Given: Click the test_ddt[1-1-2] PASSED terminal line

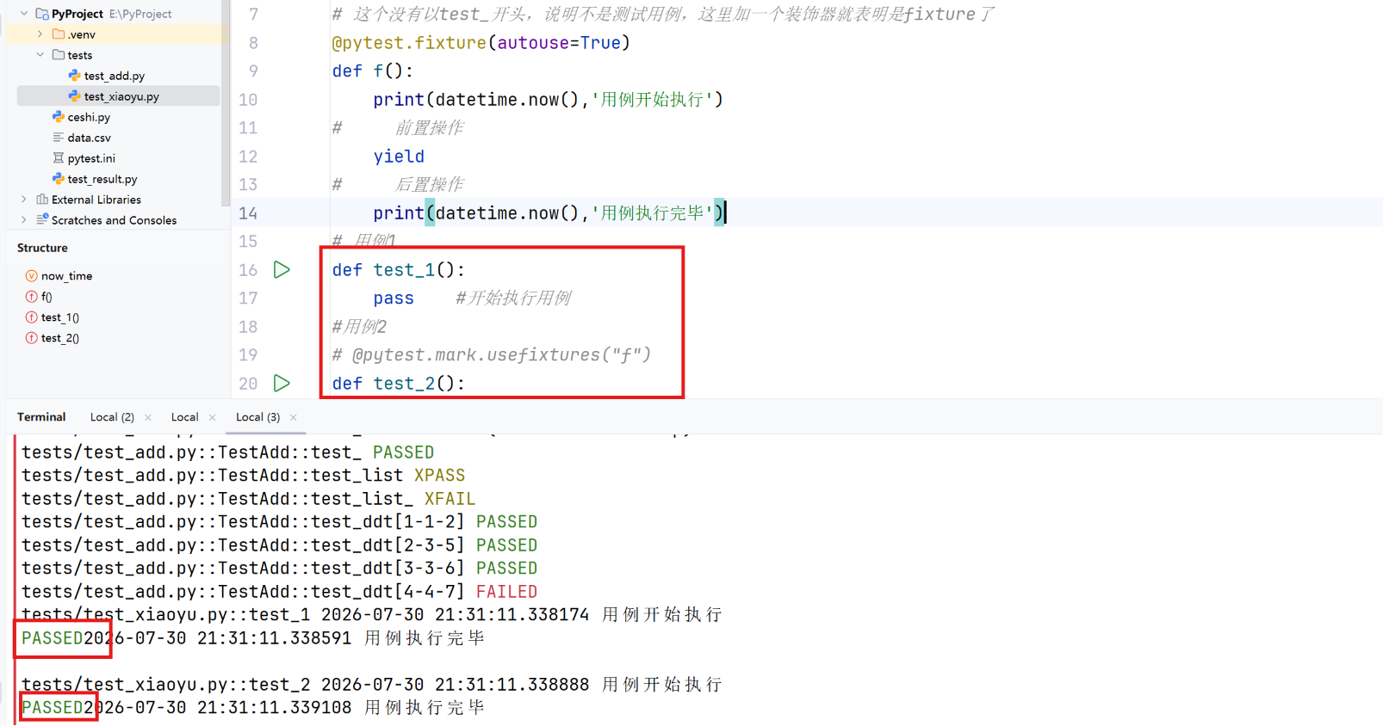Looking at the screenshot, I should 280,522.
